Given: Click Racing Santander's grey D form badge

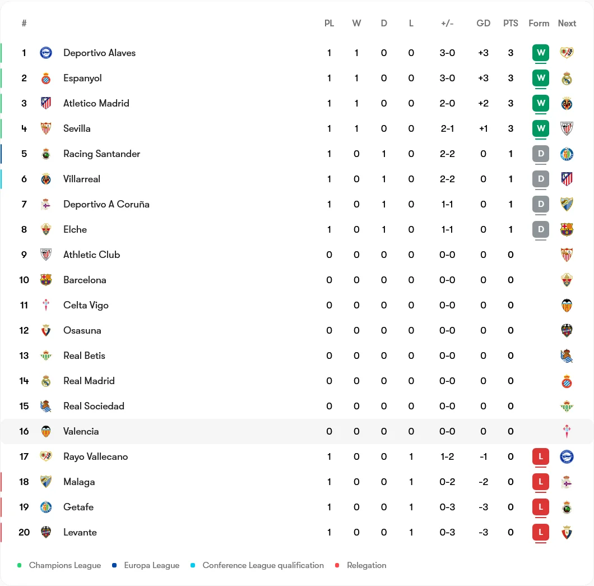Looking at the screenshot, I should click(541, 154).
